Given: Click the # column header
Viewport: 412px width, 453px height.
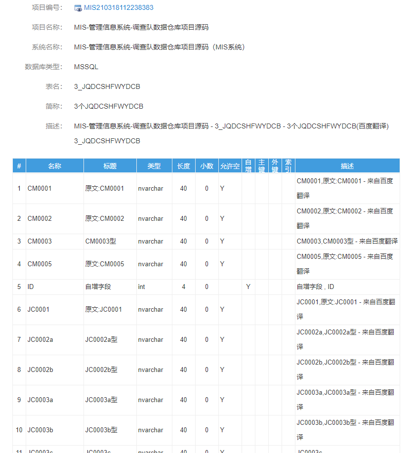Looking at the screenshot, I should [19, 166].
